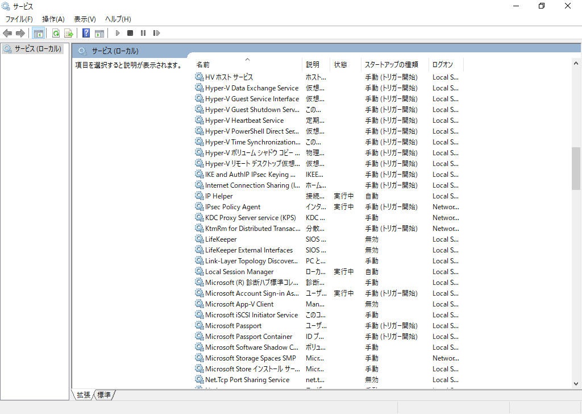
Task: Toggle the Show/Hide Console Tree icon
Action: point(38,34)
